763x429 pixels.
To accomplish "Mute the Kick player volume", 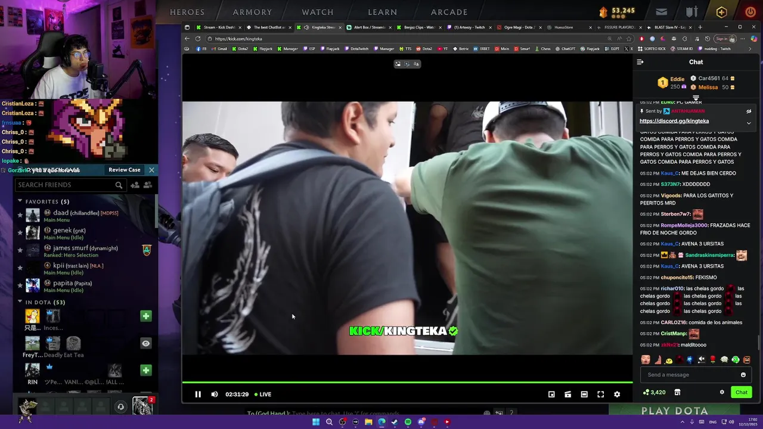I will click(215, 394).
